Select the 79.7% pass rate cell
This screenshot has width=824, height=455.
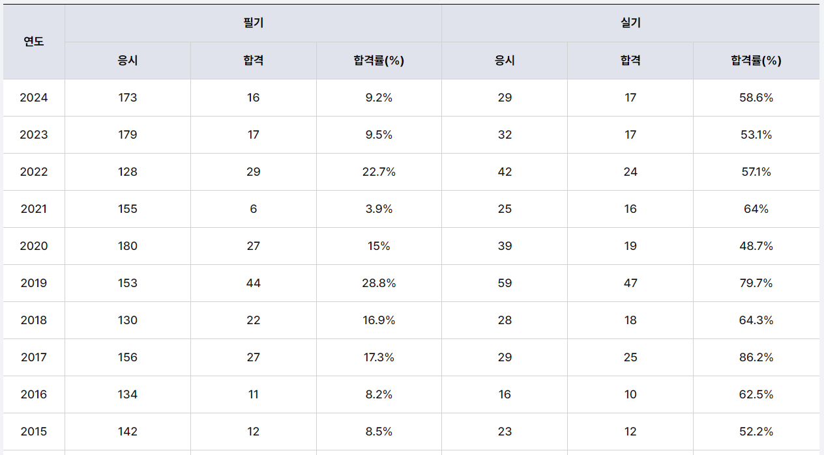(756, 283)
